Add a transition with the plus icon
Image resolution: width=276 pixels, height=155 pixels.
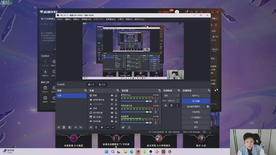166,105
